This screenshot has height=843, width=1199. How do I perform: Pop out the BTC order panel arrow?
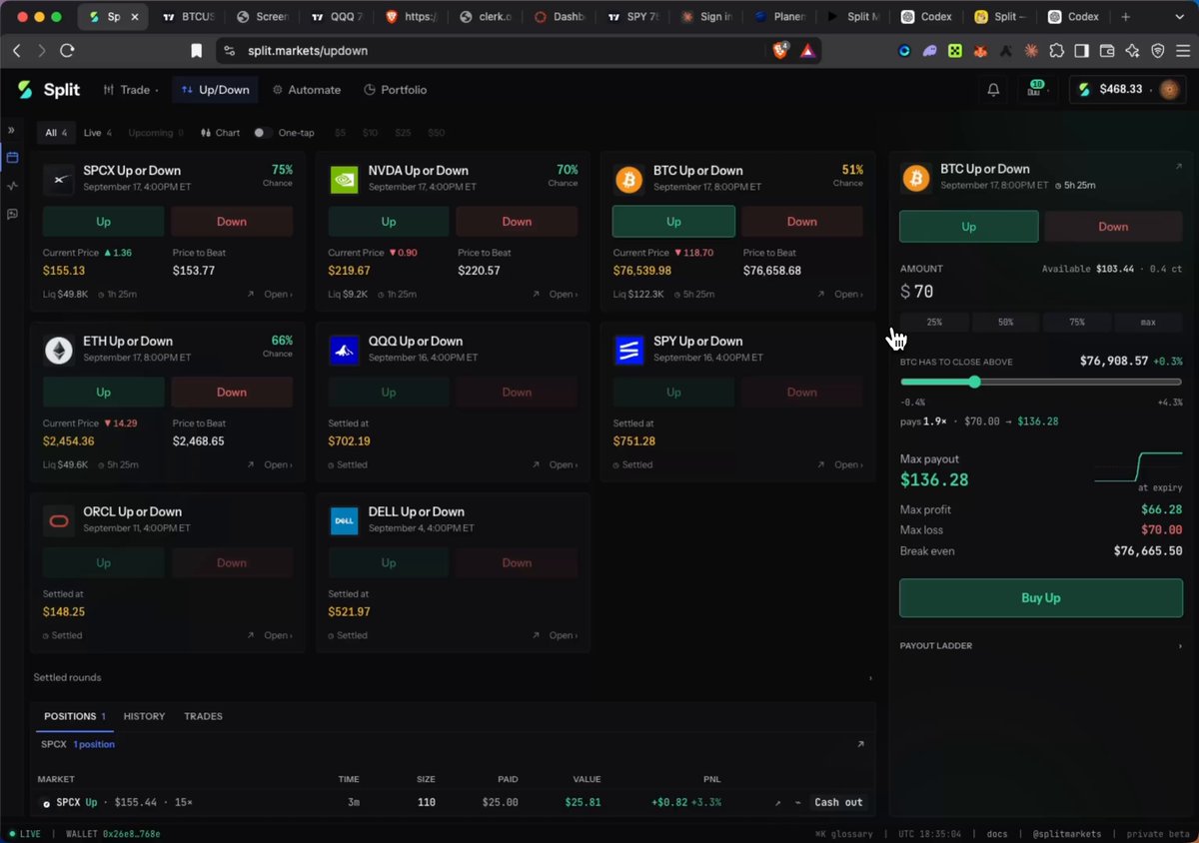1178,167
